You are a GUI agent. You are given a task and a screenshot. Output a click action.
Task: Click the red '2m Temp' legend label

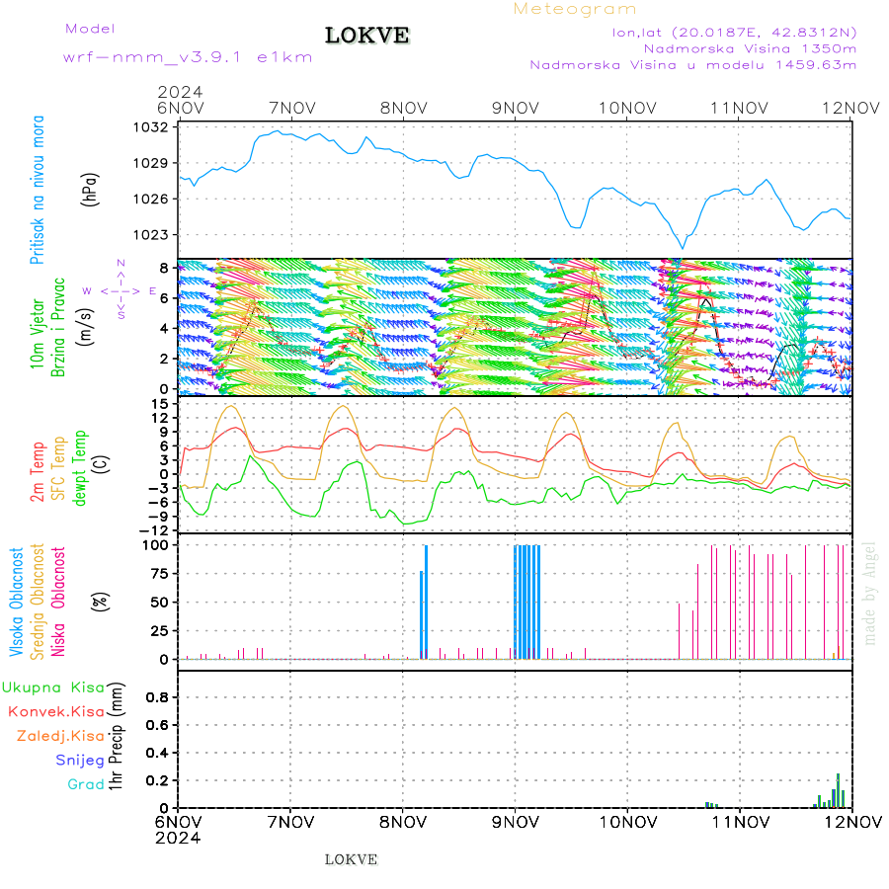click(37, 472)
